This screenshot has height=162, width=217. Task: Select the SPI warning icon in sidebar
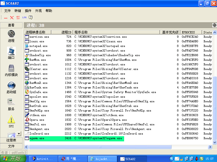[11, 119]
